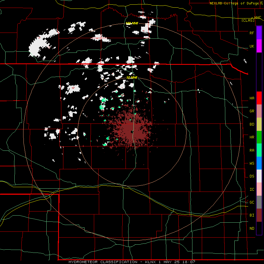Click the GC legend label
The image size is (264, 264).
[x=252, y=202]
